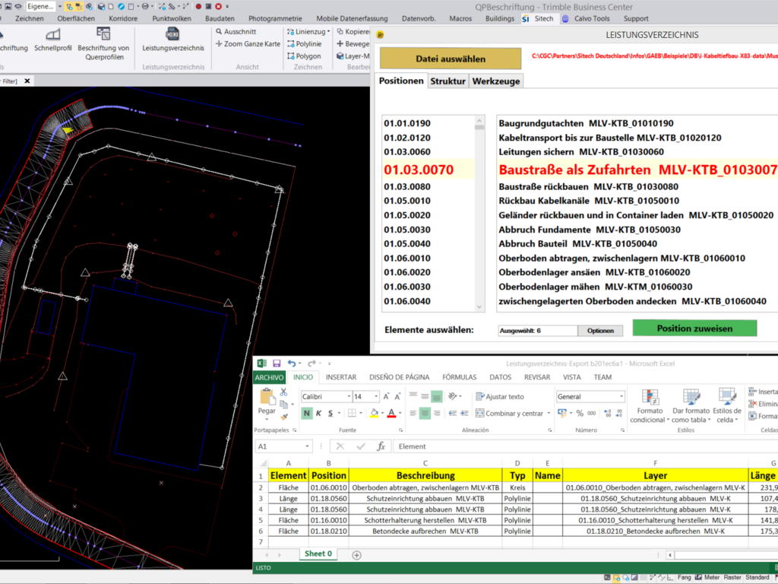
Task: Click Excel increase indent icon
Action: [x=464, y=413]
